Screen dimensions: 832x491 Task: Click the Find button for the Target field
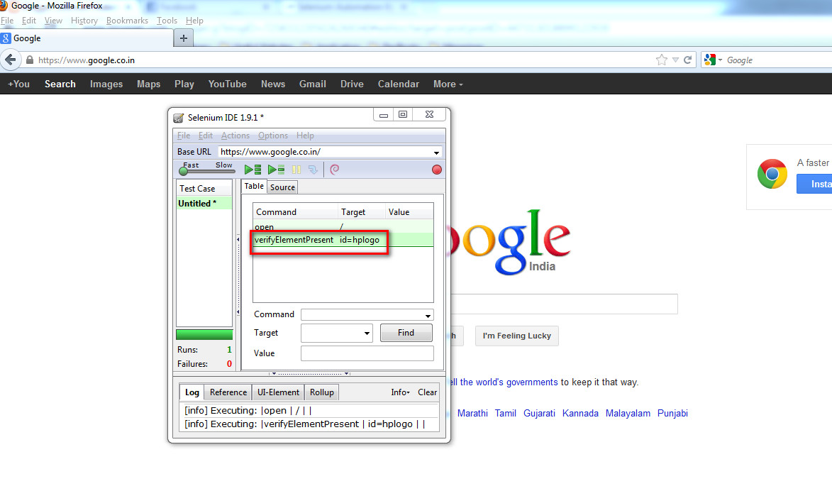coord(406,333)
